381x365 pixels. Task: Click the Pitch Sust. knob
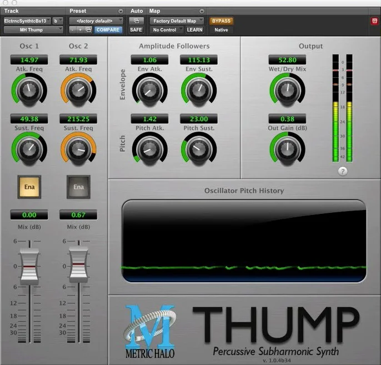(199, 149)
